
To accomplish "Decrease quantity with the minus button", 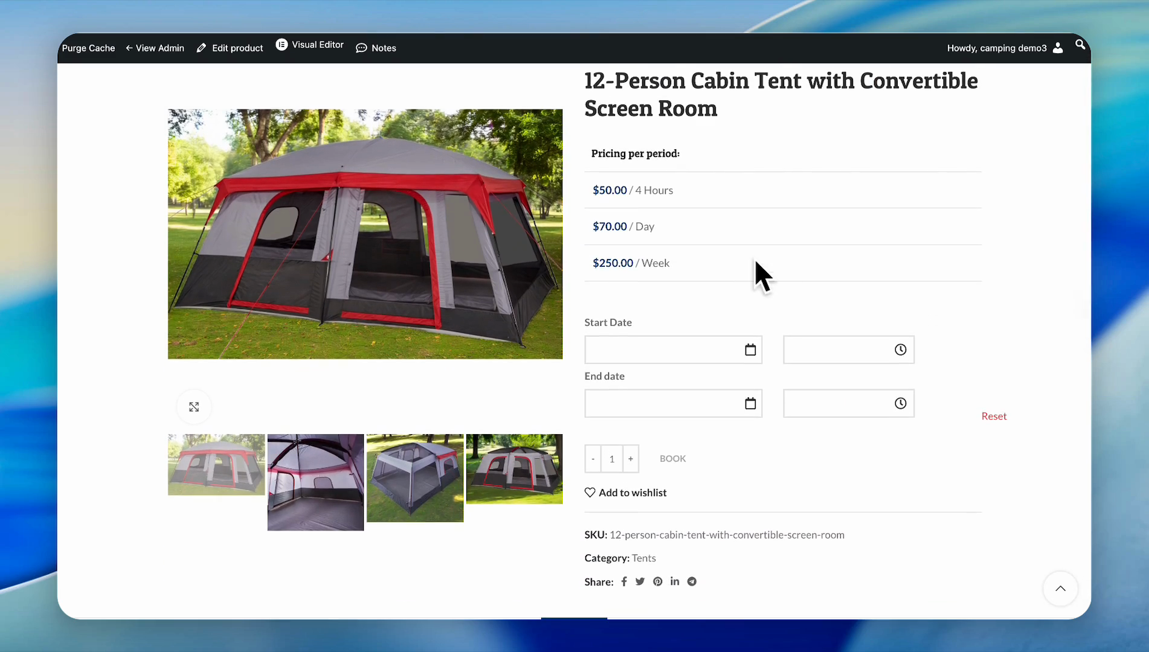I will [x=593, y=459].
